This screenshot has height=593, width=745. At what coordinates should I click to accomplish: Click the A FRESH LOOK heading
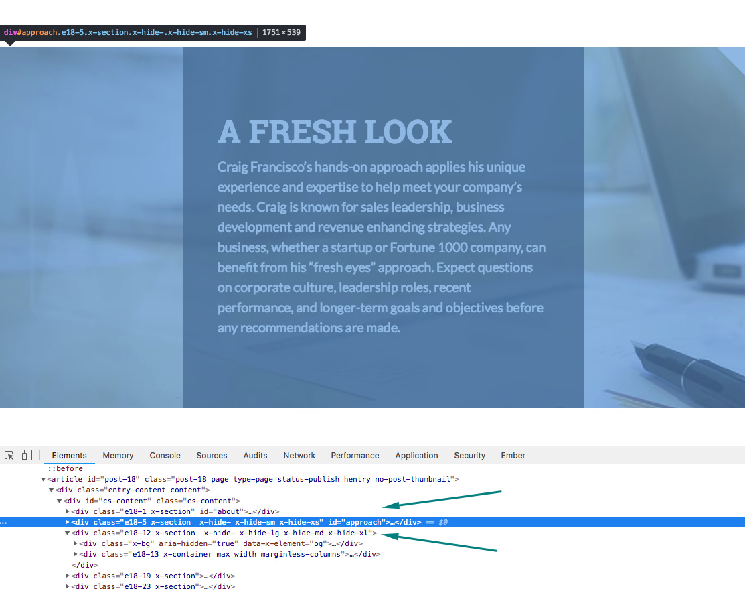tap(335, 132)
